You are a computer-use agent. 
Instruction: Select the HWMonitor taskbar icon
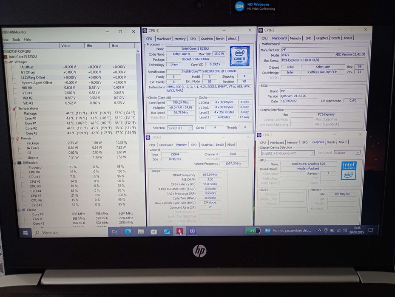tap(179, 231)
